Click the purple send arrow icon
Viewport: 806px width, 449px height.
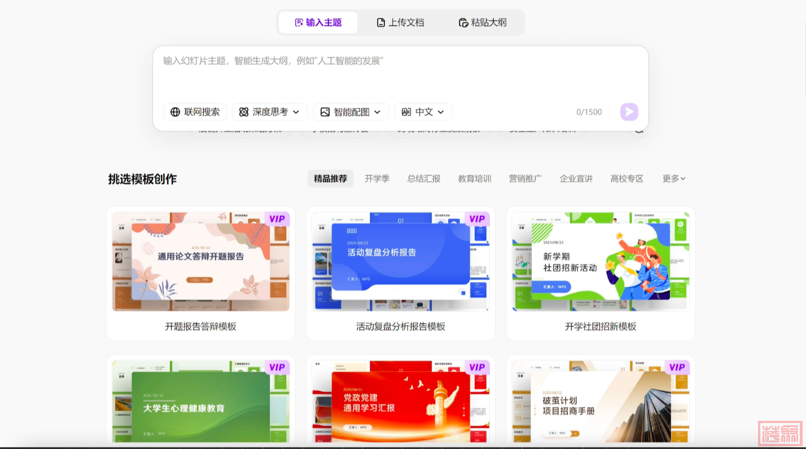pos(629,112)
